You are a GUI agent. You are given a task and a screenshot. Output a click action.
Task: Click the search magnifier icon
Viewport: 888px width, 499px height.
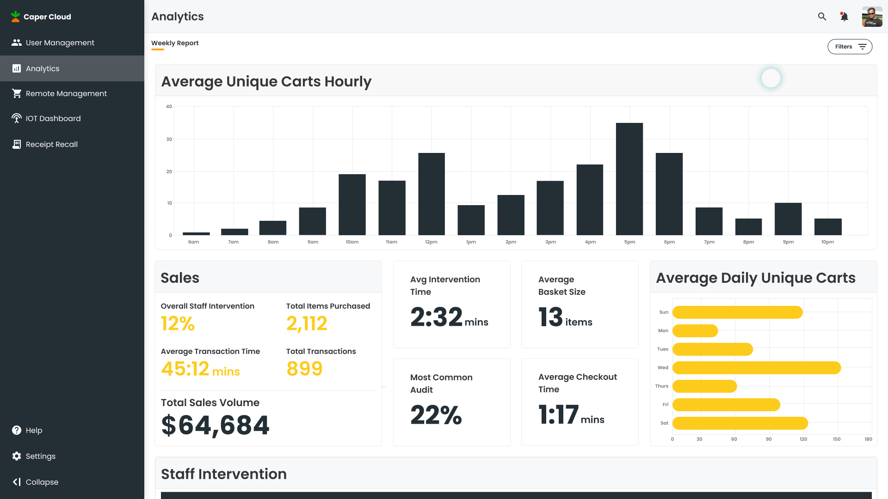[x=822, y=17]
